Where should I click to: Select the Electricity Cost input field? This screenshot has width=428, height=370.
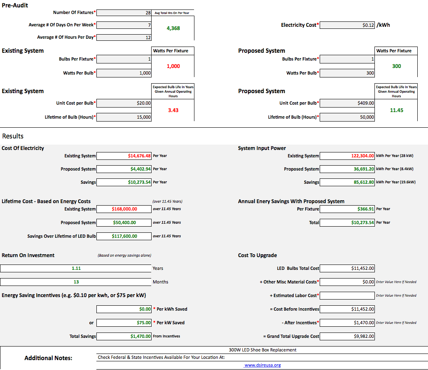point(347,25)
